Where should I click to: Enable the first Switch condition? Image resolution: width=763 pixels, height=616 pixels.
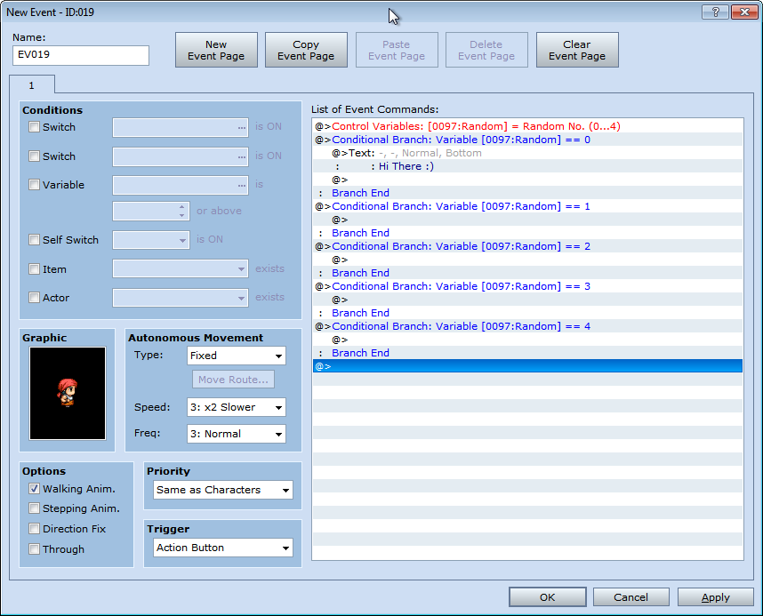point(34,126)
